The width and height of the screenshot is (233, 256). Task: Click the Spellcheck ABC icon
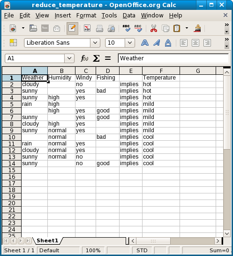[126, 28]
